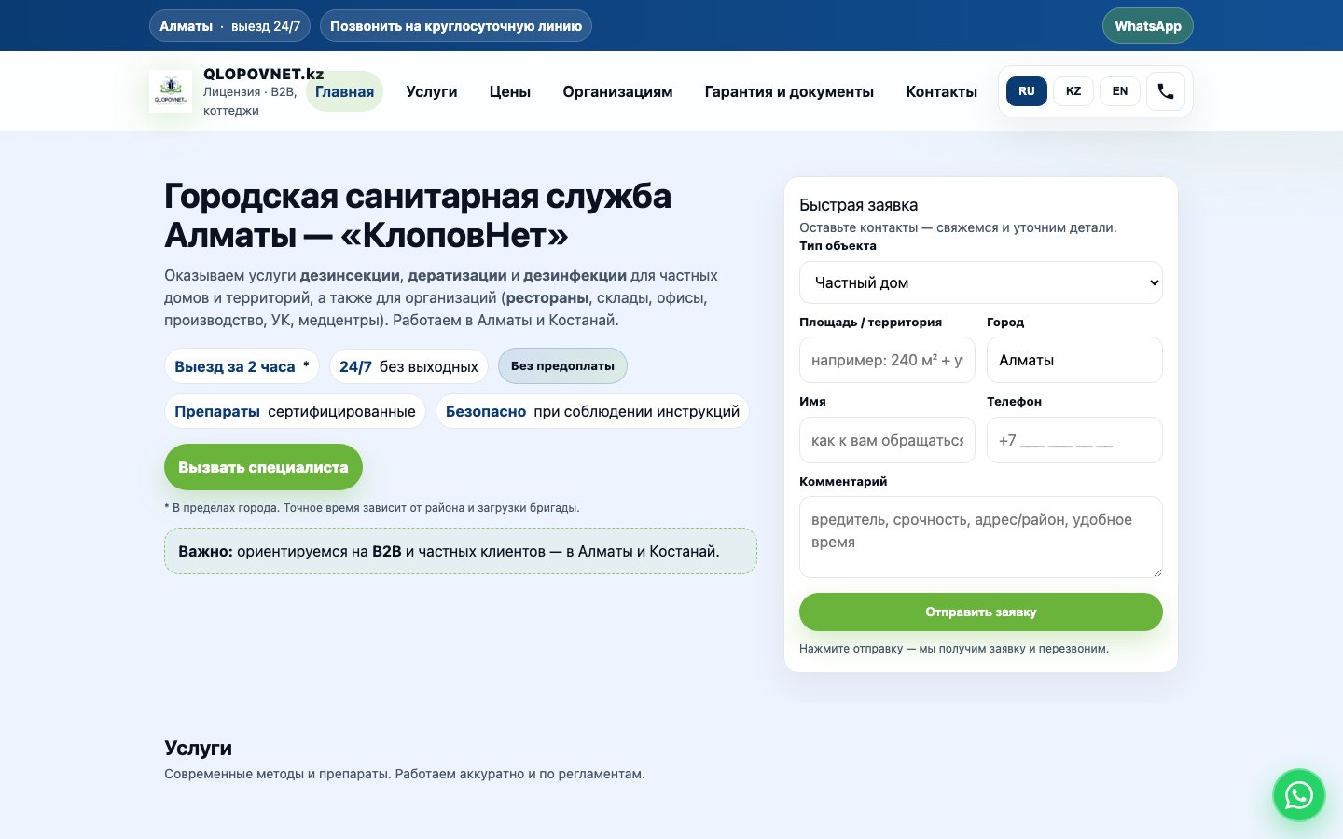The image size is (1343, 839).
Task: Open the Главная menu item
Action: tap(344, 91)
